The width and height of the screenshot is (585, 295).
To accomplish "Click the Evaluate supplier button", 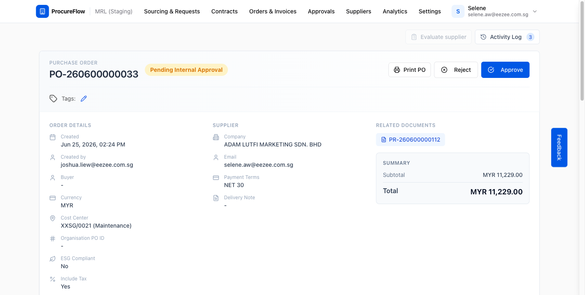I will (x=439, y=37).
